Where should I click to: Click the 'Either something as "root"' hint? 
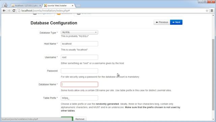[x=92, y=63]
